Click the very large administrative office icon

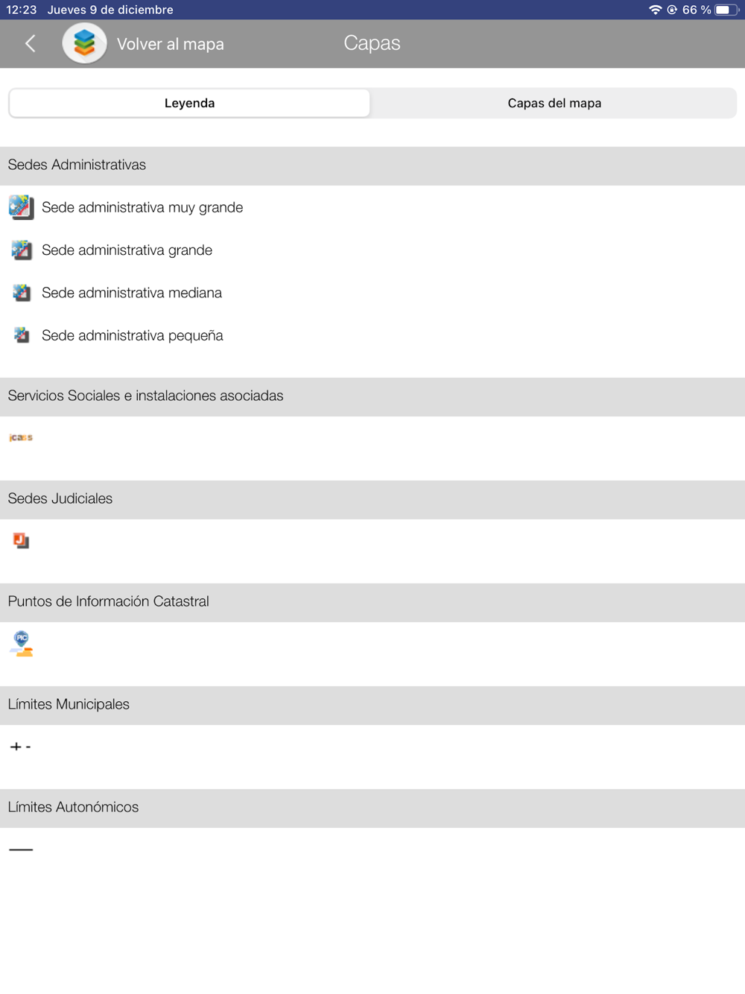click(x=21, y=207)
